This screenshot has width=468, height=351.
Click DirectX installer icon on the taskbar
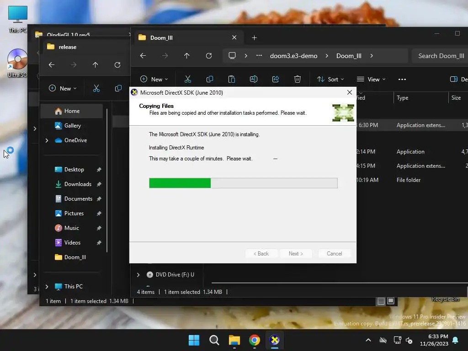(274, 340)
